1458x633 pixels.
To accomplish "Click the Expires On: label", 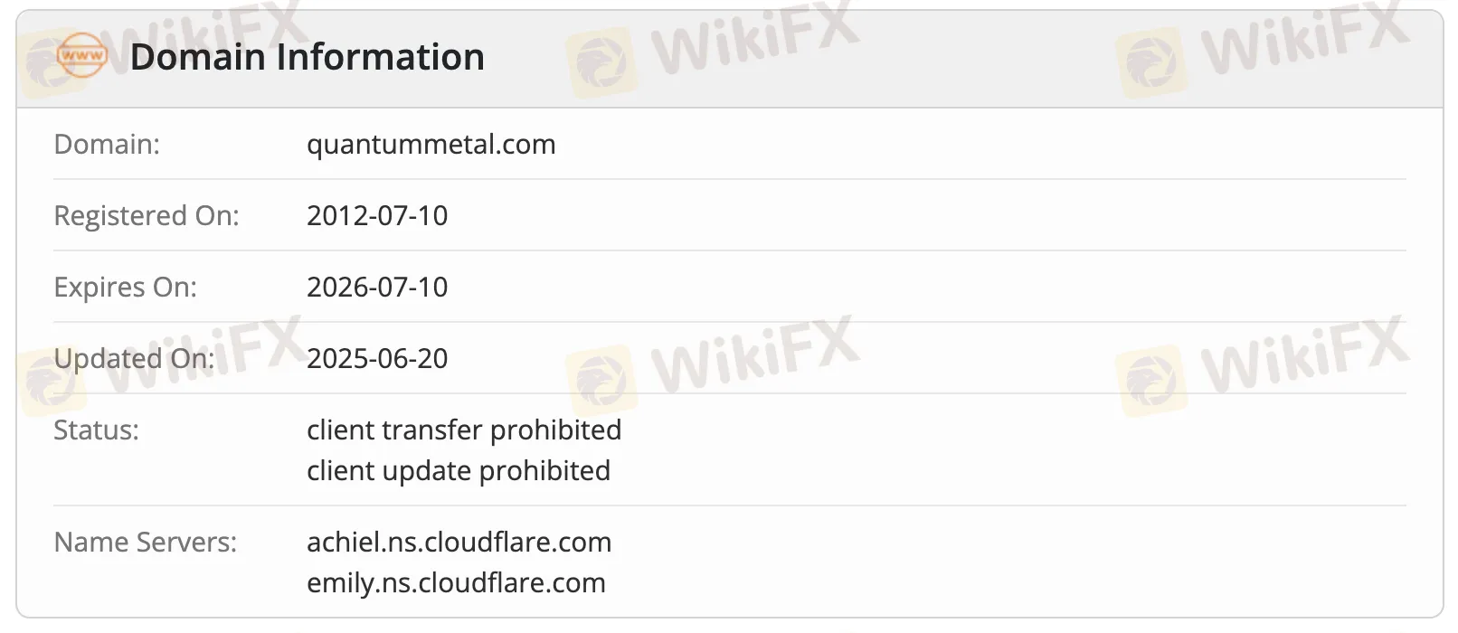I will (125, 288).
